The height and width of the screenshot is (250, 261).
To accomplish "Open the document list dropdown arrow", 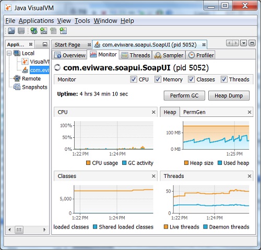I will pos(244,43).
